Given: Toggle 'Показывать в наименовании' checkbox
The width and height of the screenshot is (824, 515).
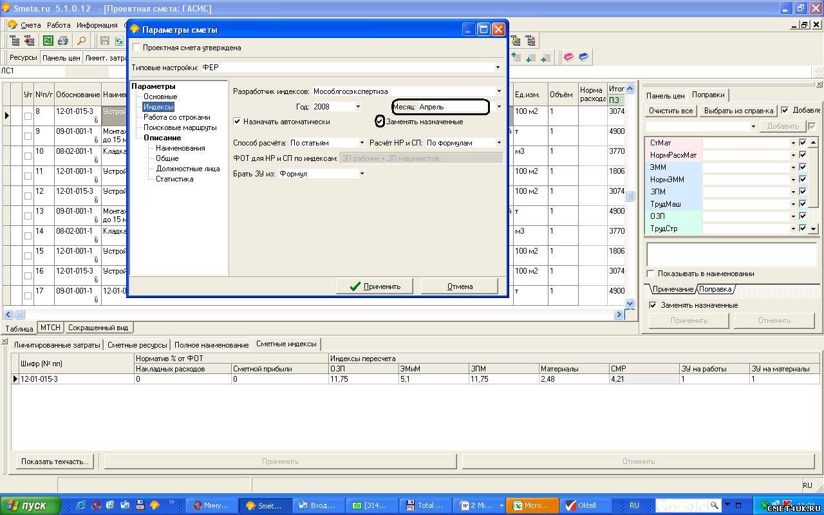Looking at the screenshot, I should coord(651,274).
